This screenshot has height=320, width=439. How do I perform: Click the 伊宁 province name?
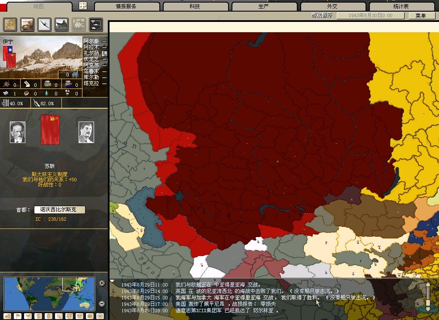click(8, 41)
